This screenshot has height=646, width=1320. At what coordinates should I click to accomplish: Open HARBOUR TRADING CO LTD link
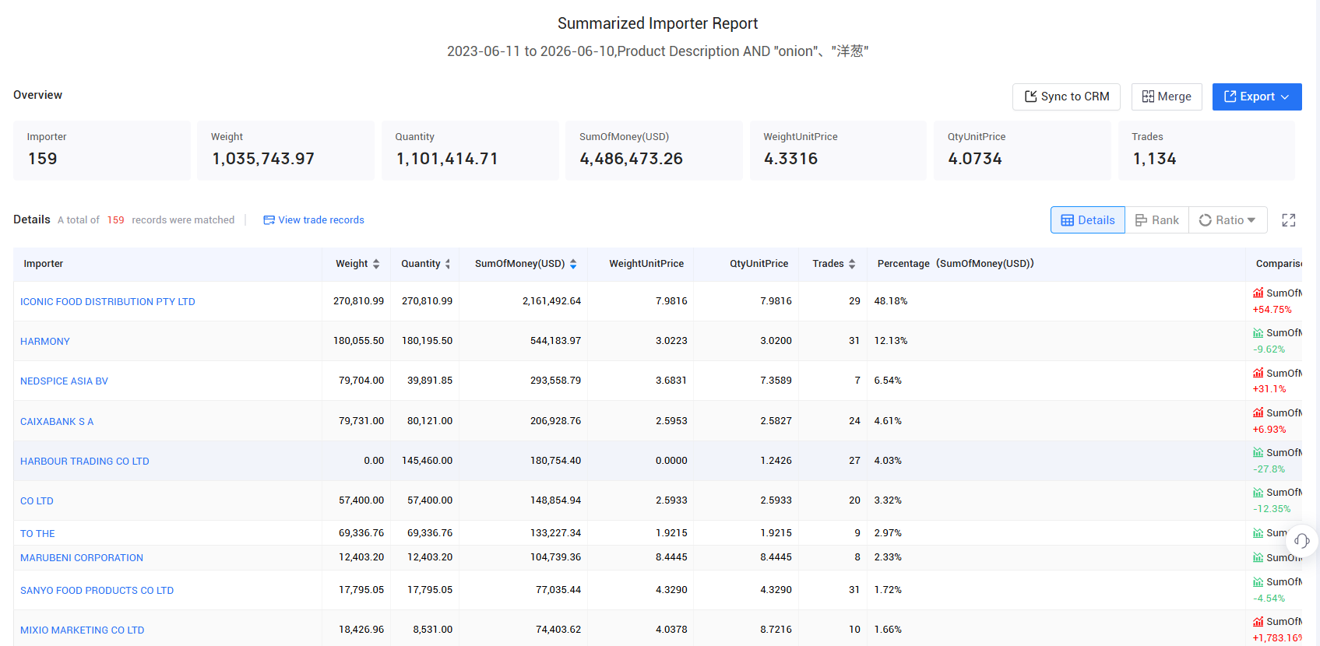coord(85,462)
